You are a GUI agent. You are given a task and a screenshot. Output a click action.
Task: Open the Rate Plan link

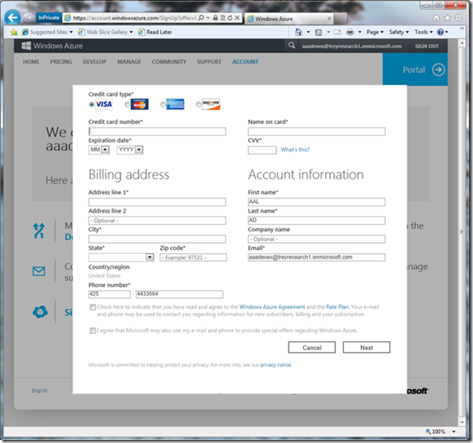point(338,307)
